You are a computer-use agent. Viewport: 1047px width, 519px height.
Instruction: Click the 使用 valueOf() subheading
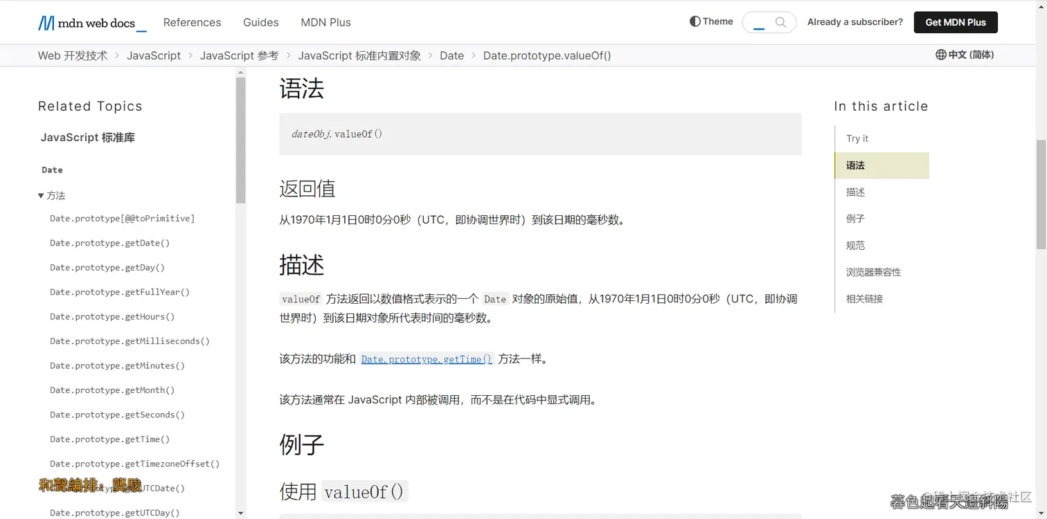[344, 491]
